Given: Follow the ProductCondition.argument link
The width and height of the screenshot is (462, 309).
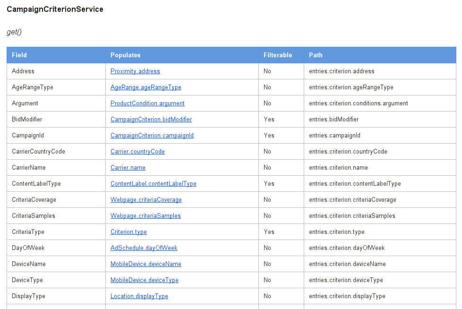Looking at the screenshot, I should [x=147, y=103].
